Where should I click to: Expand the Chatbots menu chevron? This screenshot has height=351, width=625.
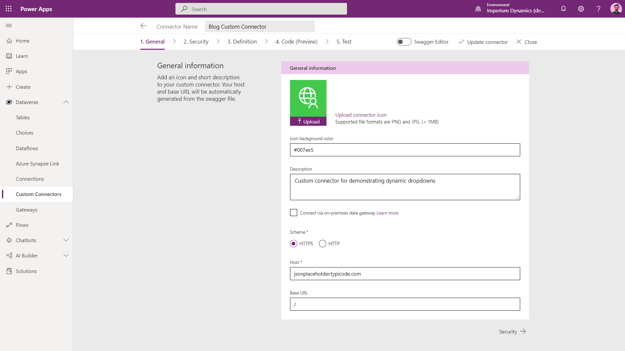[66, 240]
